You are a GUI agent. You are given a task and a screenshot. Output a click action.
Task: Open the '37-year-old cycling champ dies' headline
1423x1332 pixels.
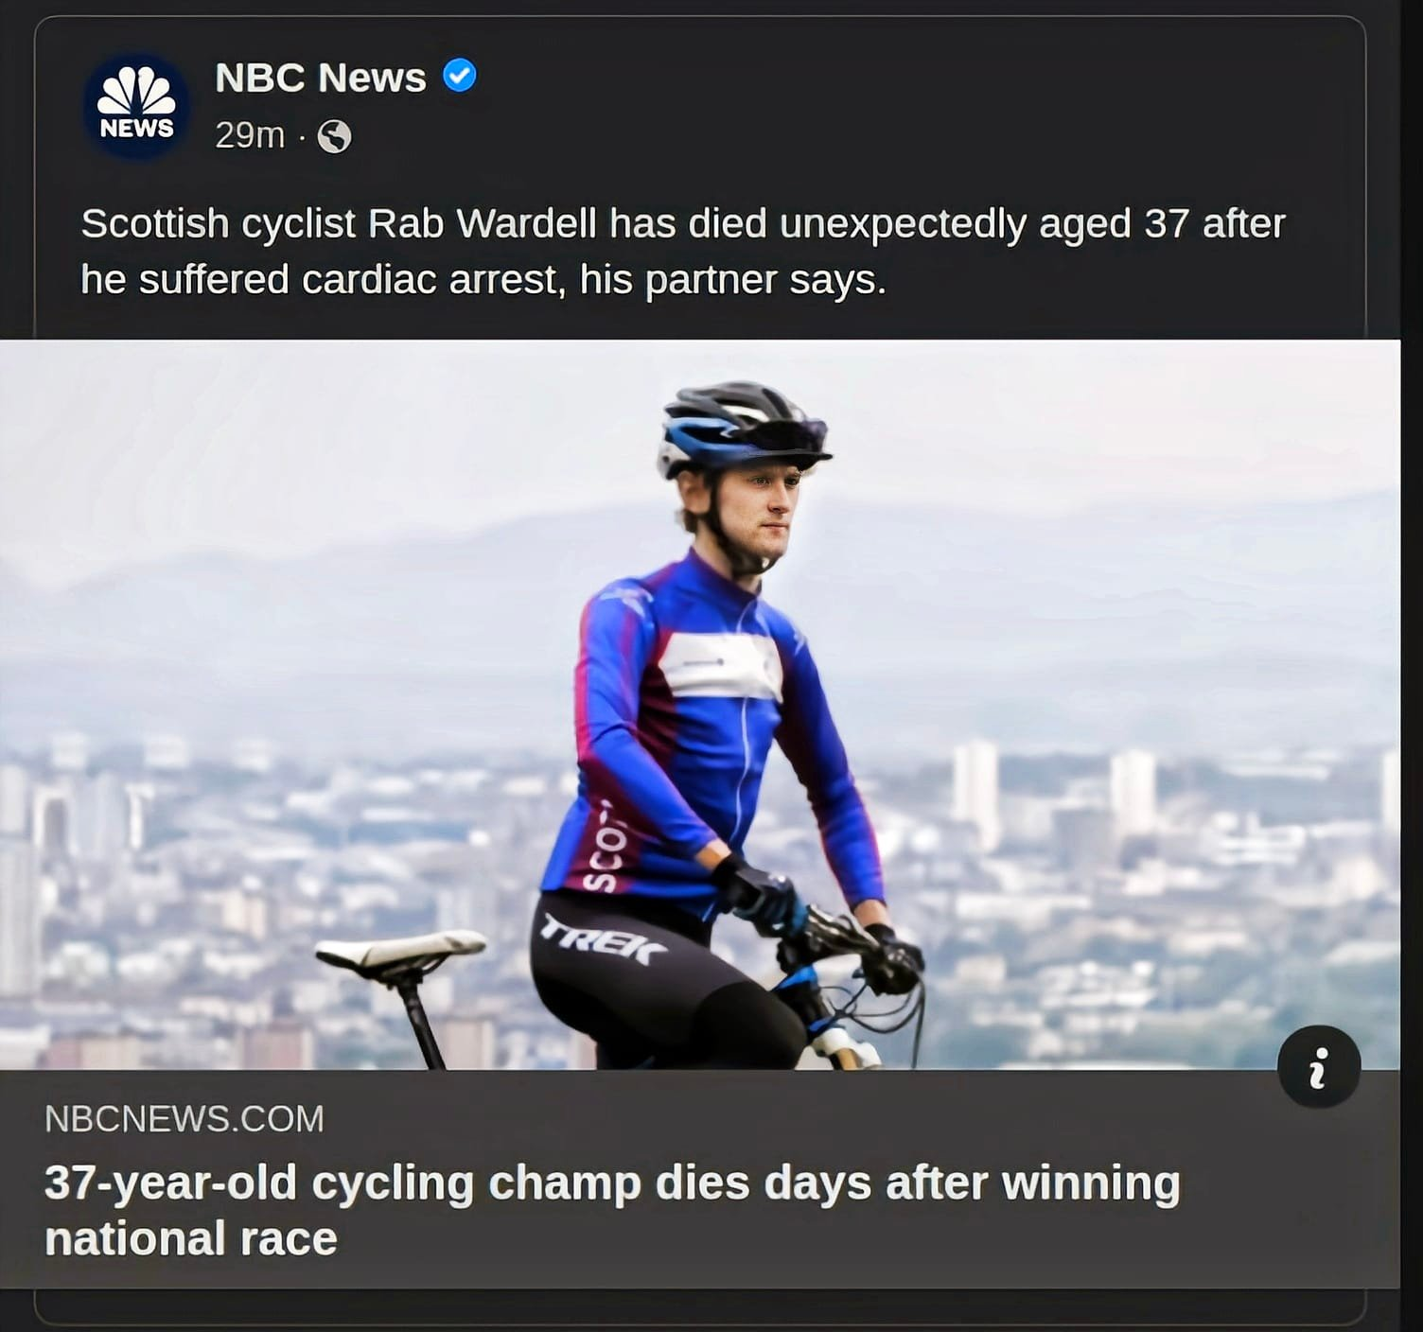coord(611,1183)
